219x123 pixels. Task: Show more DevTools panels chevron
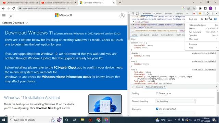tap(187, 14)
